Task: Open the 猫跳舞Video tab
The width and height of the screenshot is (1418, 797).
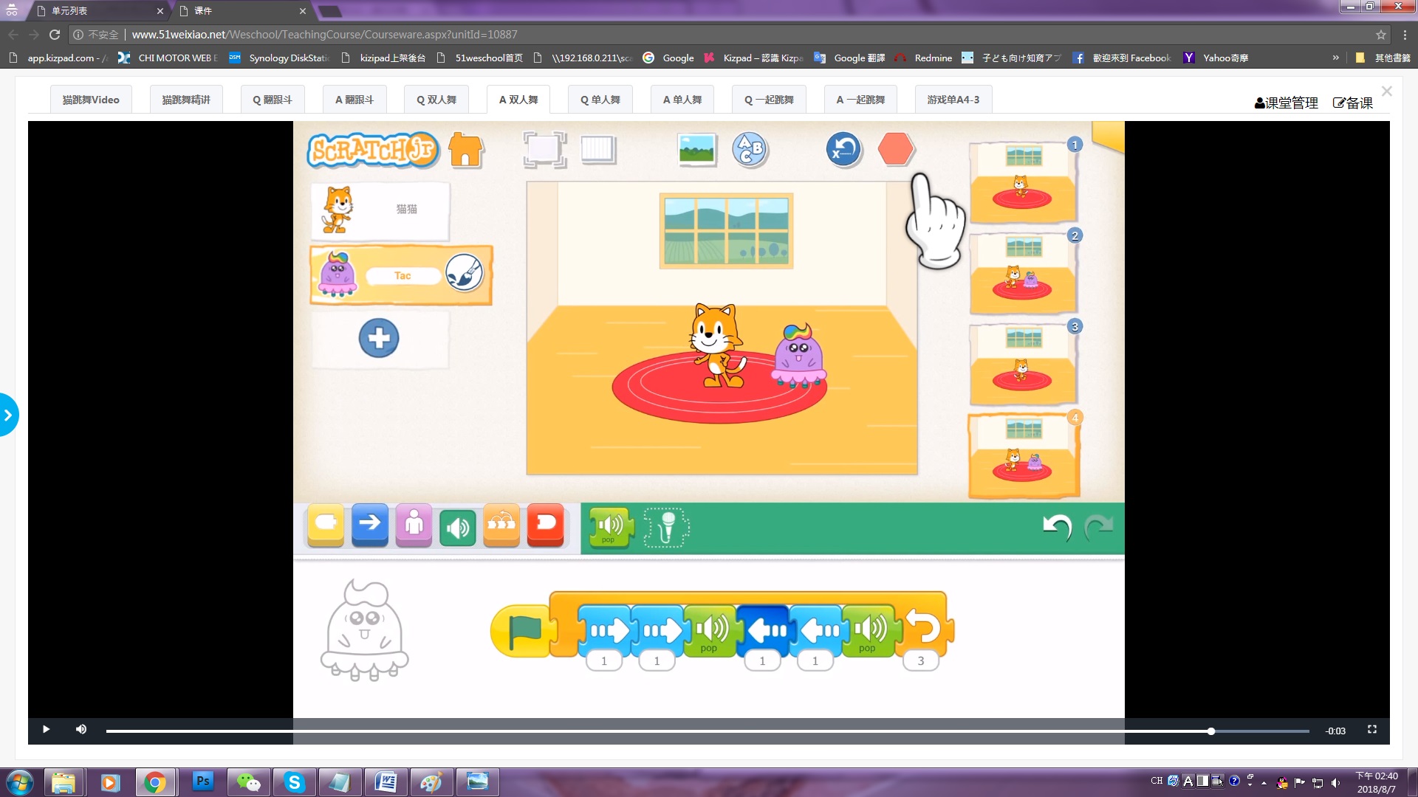Action: pyautogui.click(x=91, y=100)
